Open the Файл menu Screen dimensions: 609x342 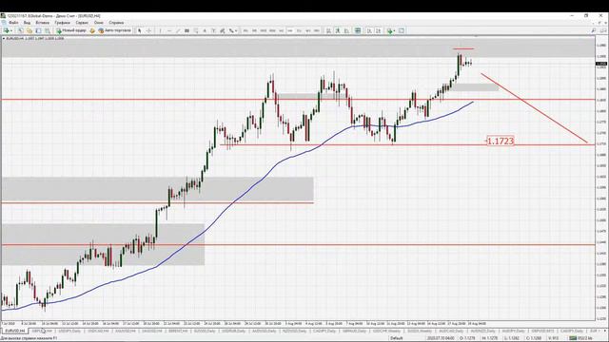13,23
